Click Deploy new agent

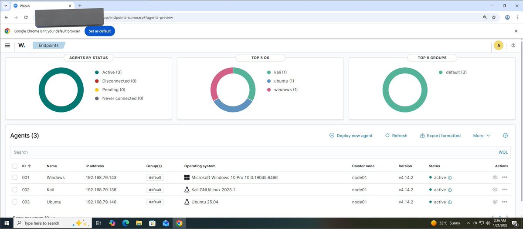(x=351, y=136)
